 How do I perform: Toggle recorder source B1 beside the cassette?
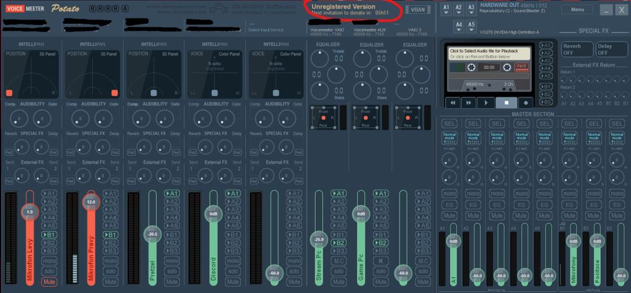(546, 86)
